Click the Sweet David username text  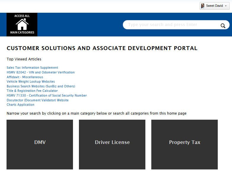click(214, 6)
